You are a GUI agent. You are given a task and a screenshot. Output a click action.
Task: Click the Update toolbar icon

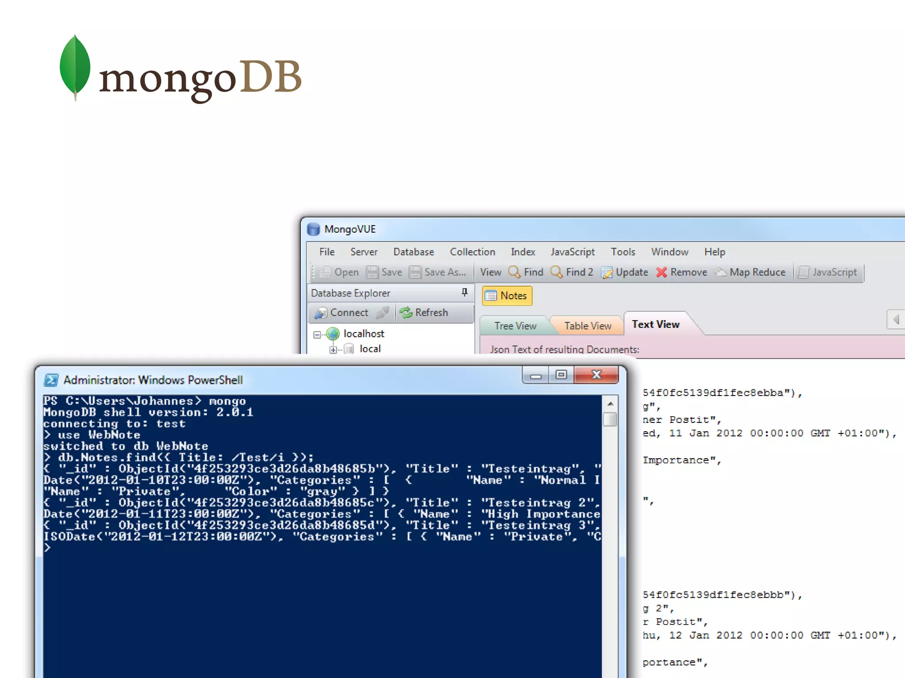(607, 273)
